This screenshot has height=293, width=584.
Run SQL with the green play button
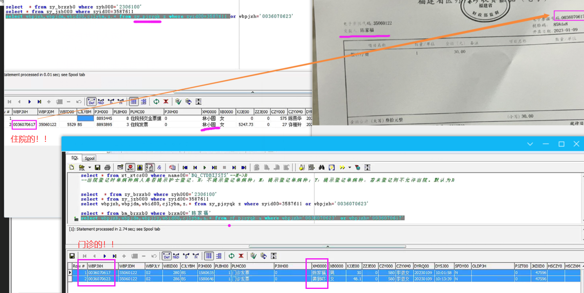click(204, 168)
